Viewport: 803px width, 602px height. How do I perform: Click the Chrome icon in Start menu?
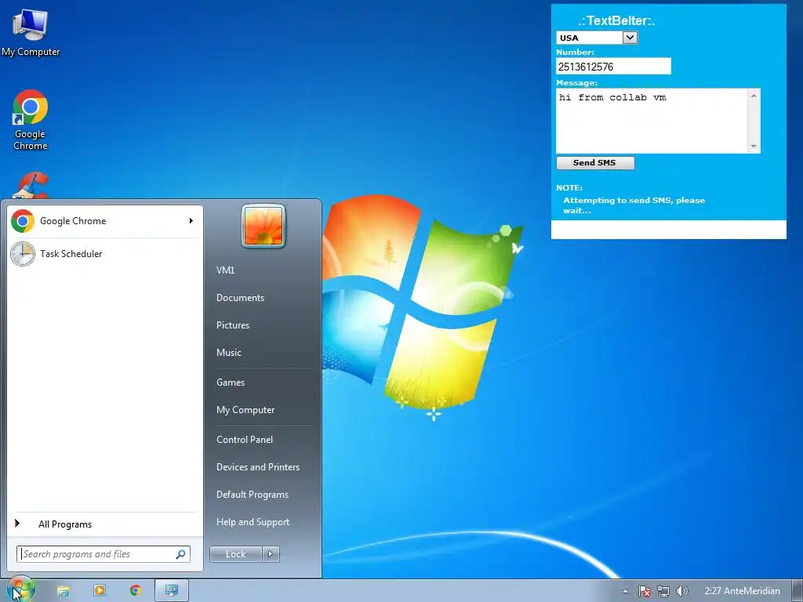[x=23, y=221]
